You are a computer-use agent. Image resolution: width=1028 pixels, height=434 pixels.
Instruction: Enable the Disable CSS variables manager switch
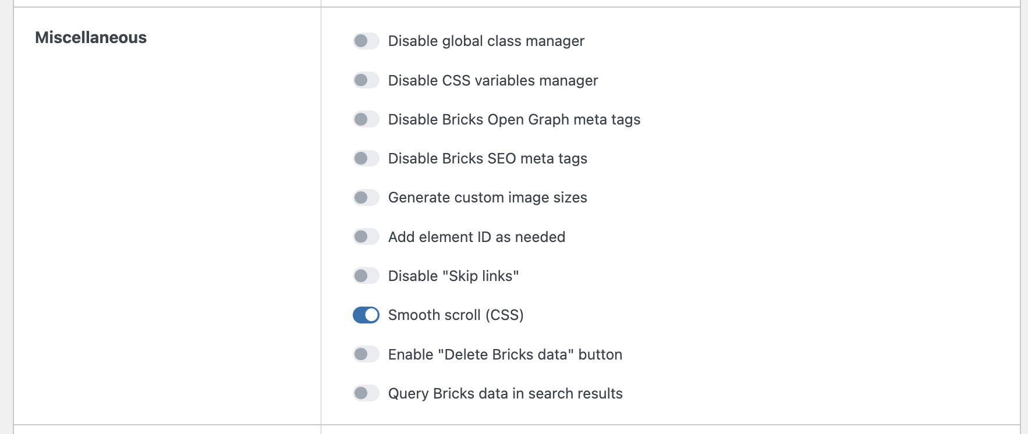pos(366,80)
